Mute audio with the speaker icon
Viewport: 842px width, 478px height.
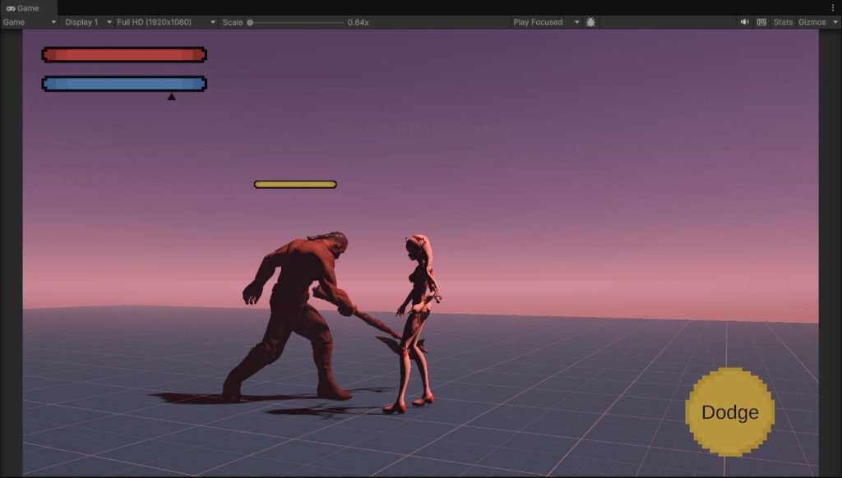pos(745,22)
